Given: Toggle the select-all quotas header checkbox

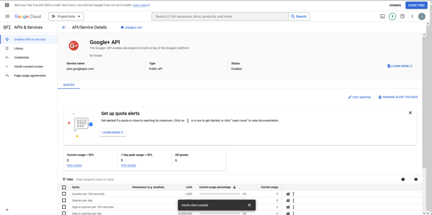Looking at the screenshot, I should click(64, 187).
